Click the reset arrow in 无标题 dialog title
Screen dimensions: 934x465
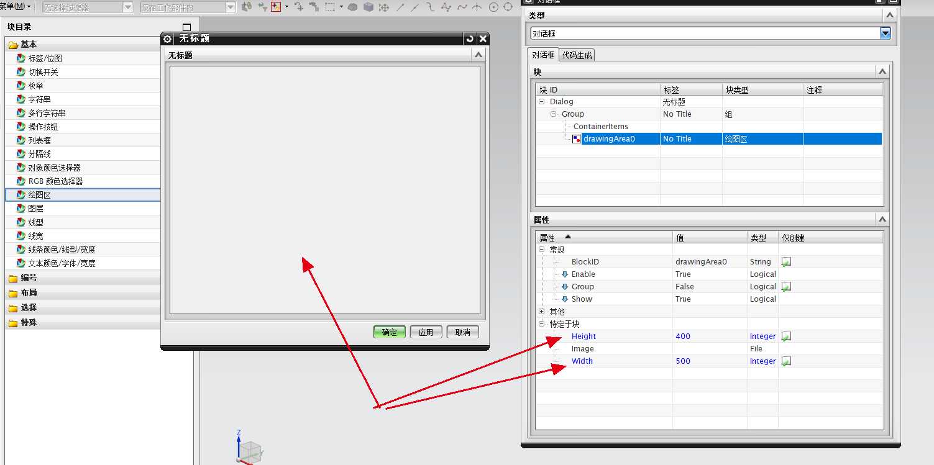coord(470,38)
